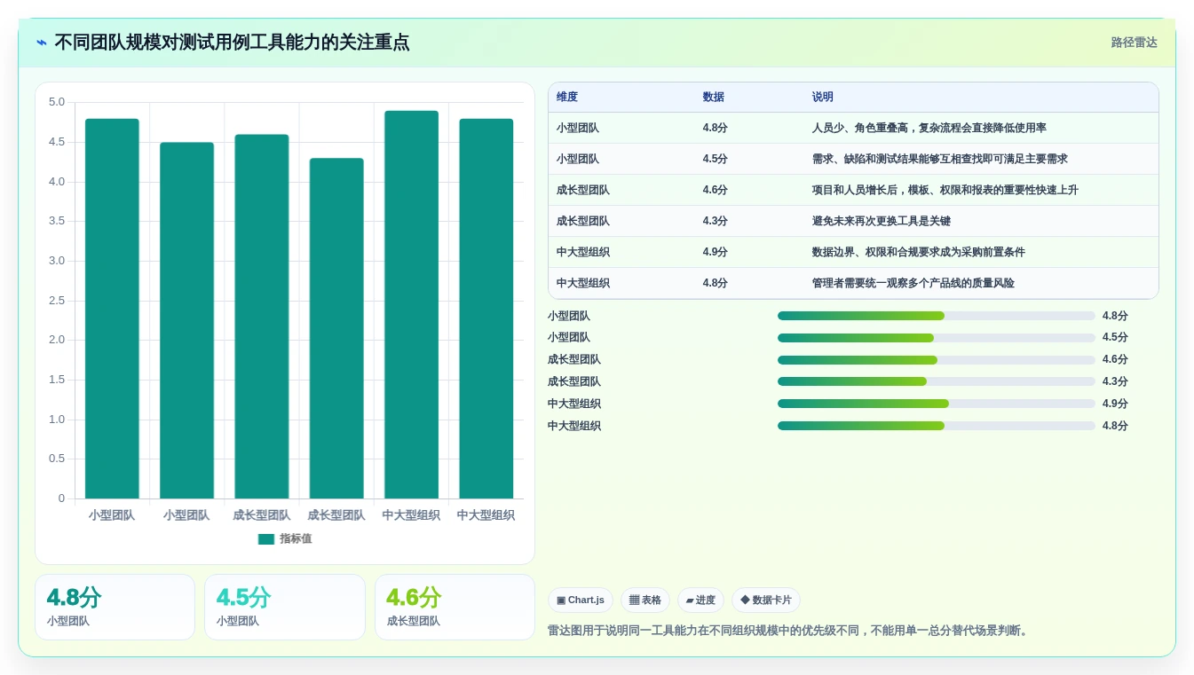Select the 数据卡片 chip
Screen dimensions: 1194x675
pos(766,600)
